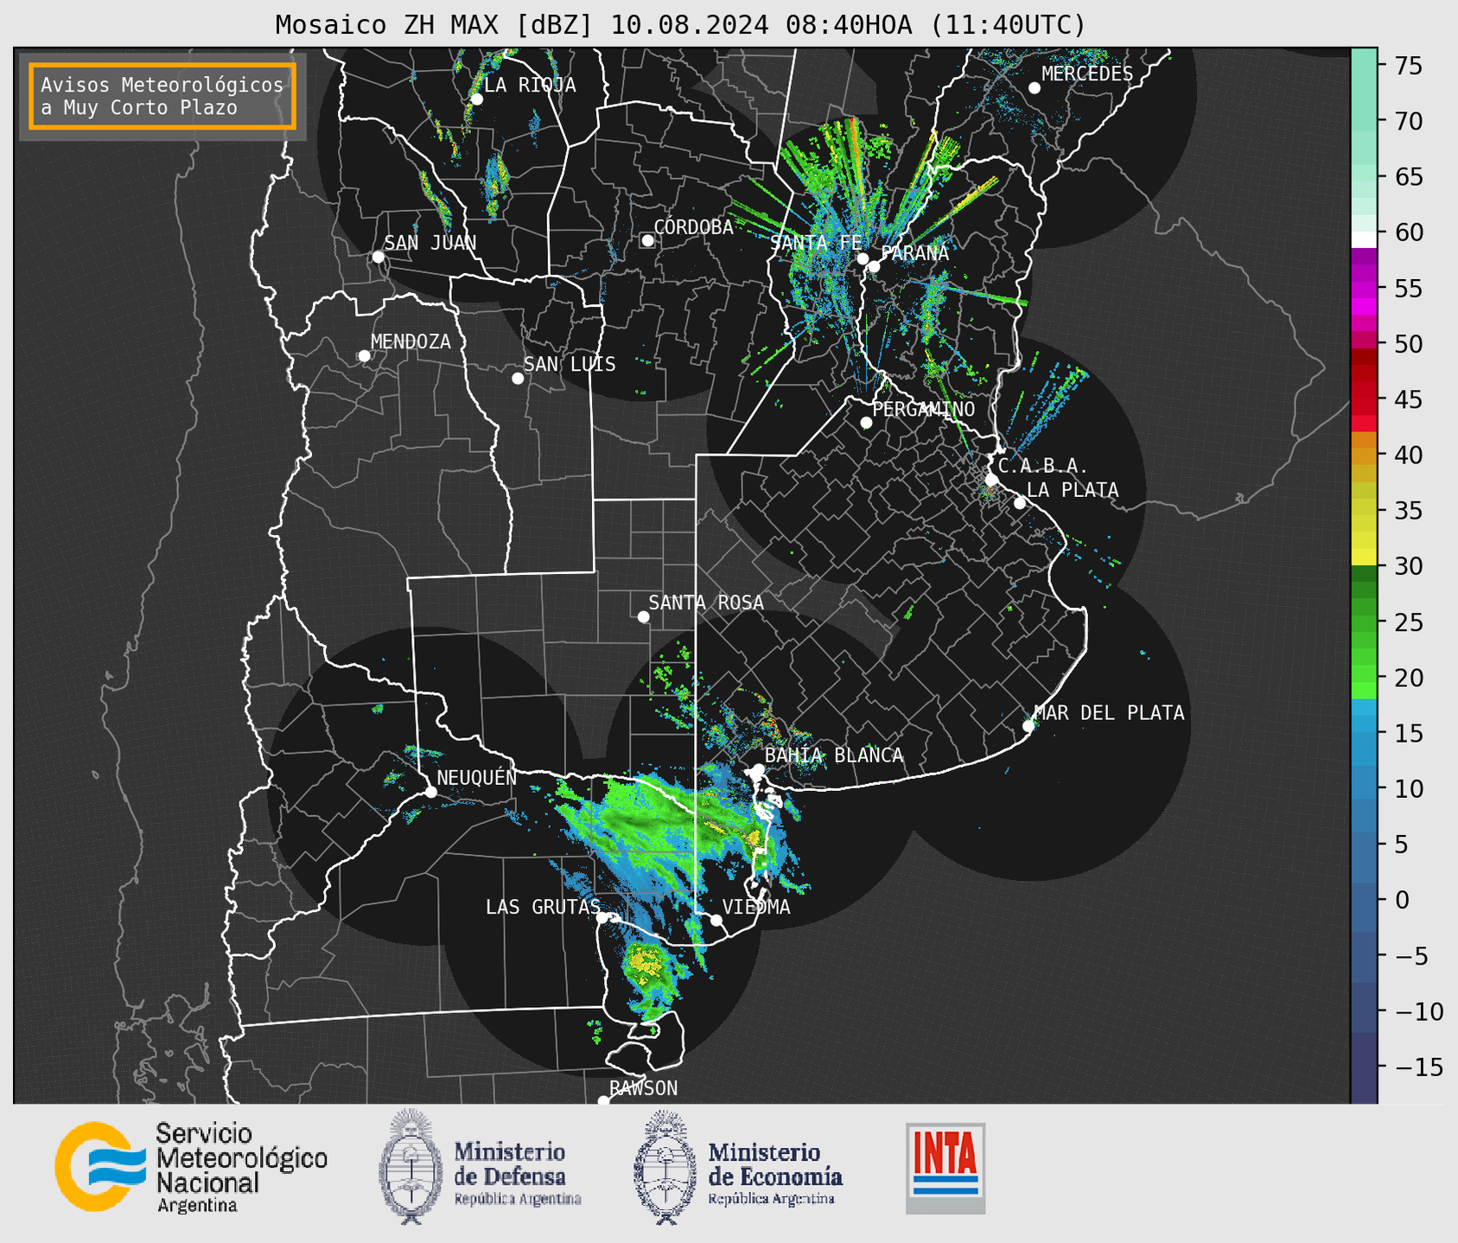Select the PERGAMINO city marker dot
The width and height of the screenshot is (1458, 1243).
tap(866, 423)
